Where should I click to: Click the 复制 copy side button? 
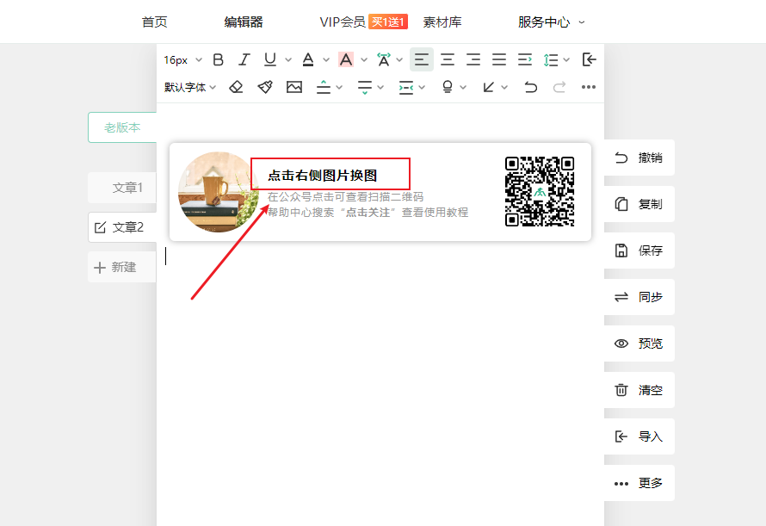[639, 204]
